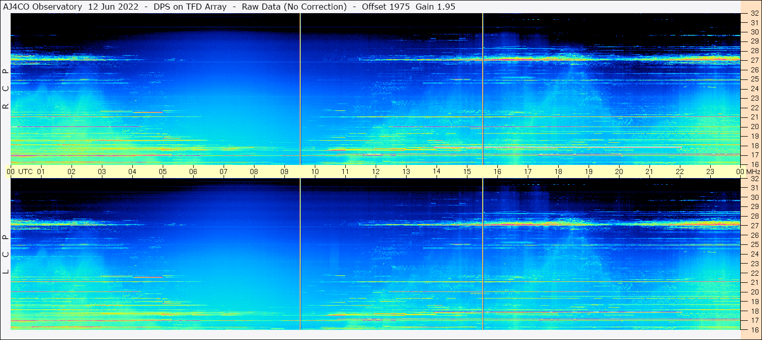Click the 27 MHz label on upper scale
This screenshot has height=340, width=762.
pyautogui.click(x=754, y=60)
